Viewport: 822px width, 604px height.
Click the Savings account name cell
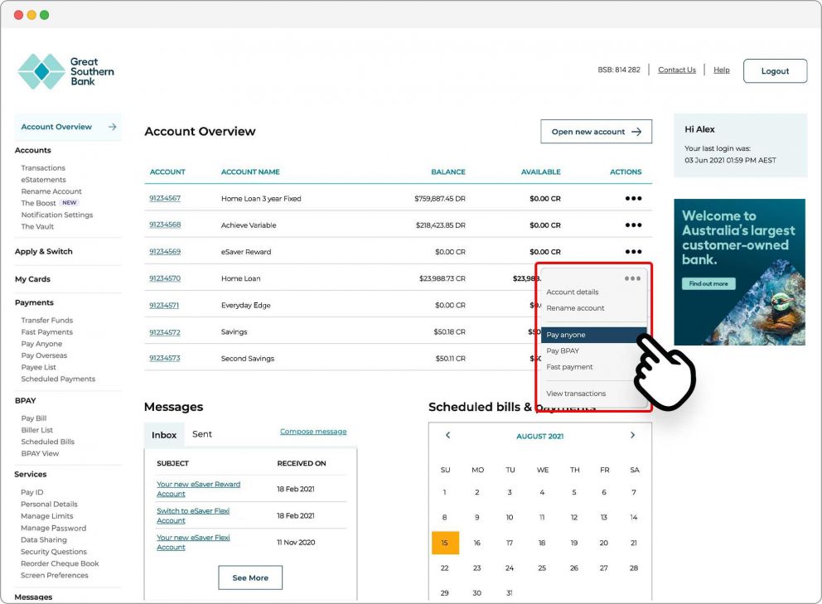234,332
